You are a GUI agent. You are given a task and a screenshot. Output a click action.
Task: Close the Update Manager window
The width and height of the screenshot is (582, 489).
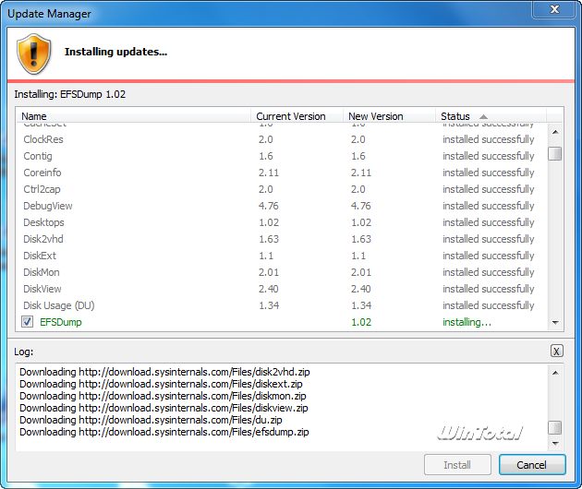click(x=554, y=9)
